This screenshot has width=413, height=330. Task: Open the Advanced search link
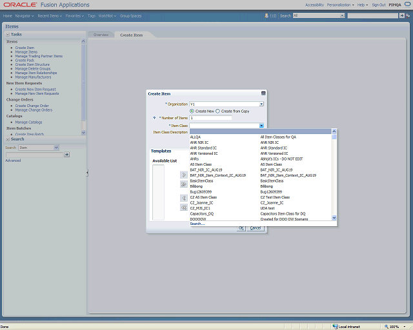13,160
